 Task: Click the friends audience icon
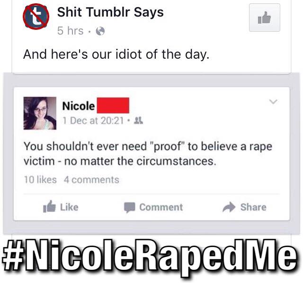[x=139, y=121]
